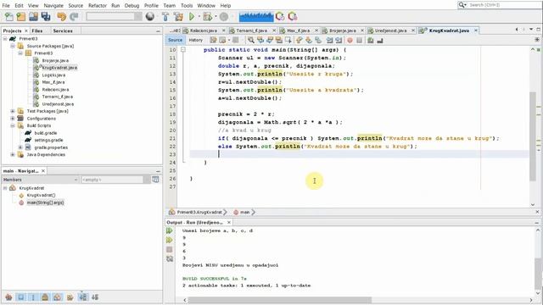Toggle fully qualified names in Navigator
543x305 pixels.
click(70, 297)
